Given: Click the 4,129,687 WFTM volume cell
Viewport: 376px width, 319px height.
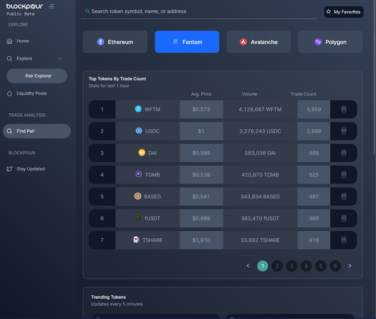Looking at the screenshot, I should pos(260,109).
